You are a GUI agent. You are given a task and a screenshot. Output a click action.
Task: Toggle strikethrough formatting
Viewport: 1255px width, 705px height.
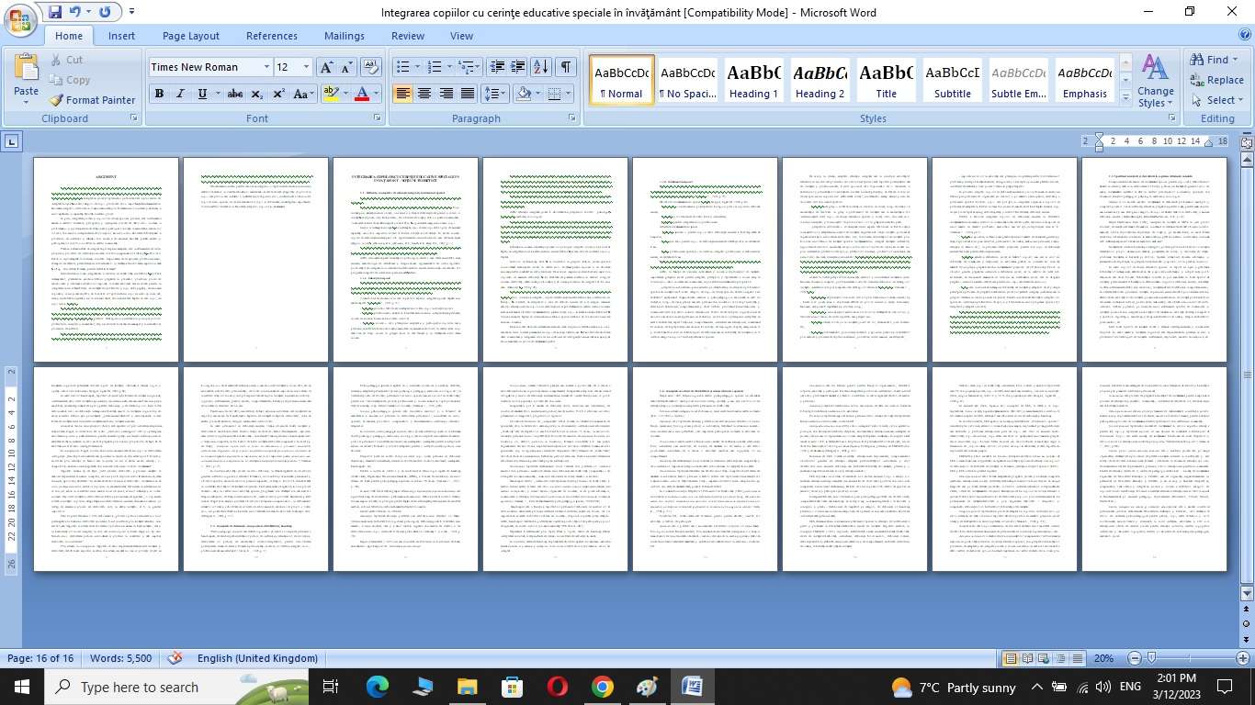point(234,94)
